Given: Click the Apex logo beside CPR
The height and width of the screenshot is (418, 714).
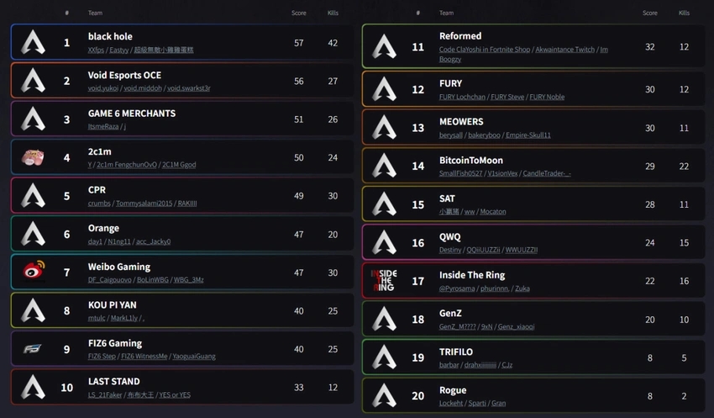Looking at the screenshot, I should coord(34,196).
